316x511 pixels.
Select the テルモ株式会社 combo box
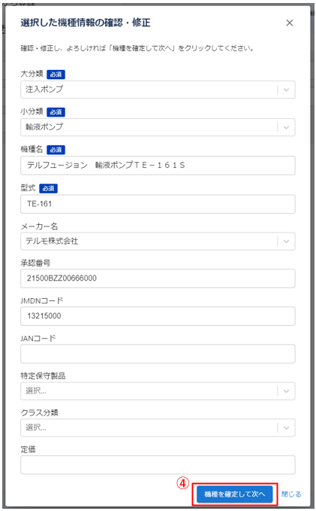pyautogui.click(x=158, y=242)
